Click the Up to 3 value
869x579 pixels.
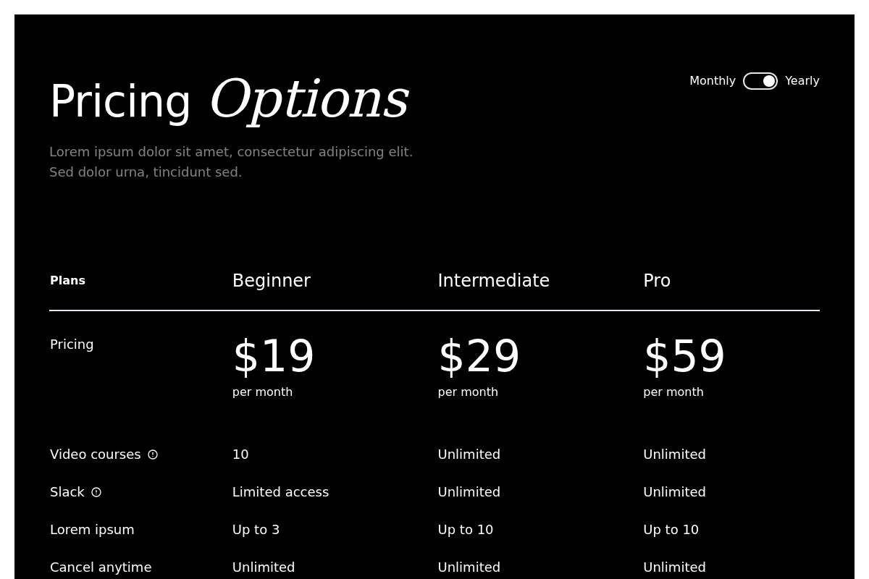click(x=256, y=530)
